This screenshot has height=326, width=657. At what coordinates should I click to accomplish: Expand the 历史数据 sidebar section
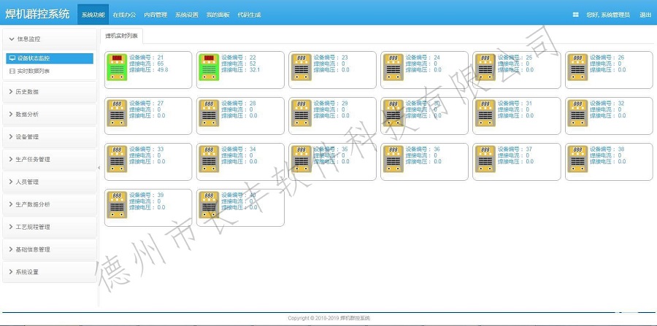coord(48,92)
